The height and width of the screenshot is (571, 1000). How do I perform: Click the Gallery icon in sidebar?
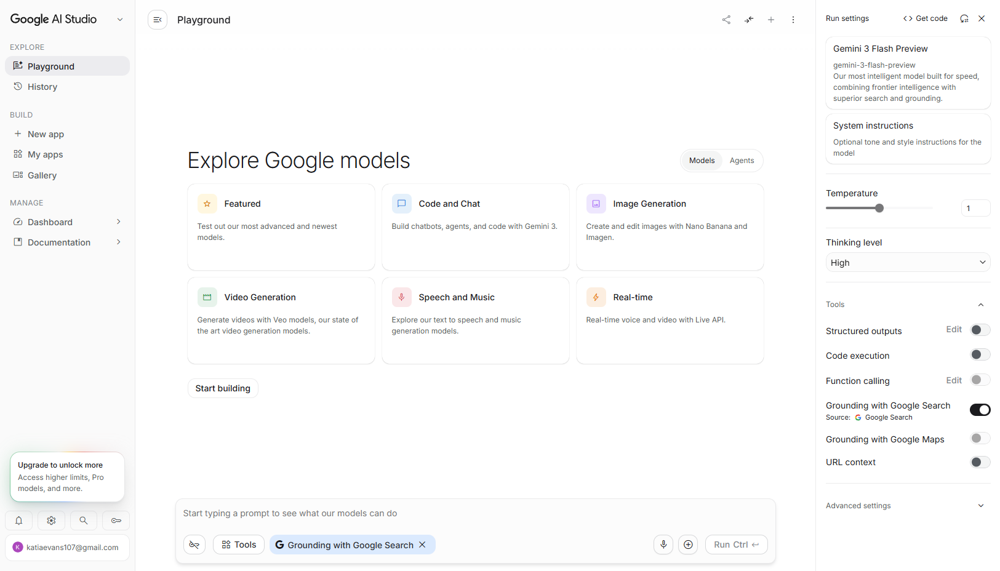point(18,175)
